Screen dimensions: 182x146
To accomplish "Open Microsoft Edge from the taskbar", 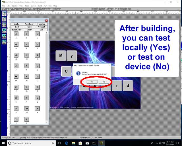I will pyautogui.click(x=66, y=143).
